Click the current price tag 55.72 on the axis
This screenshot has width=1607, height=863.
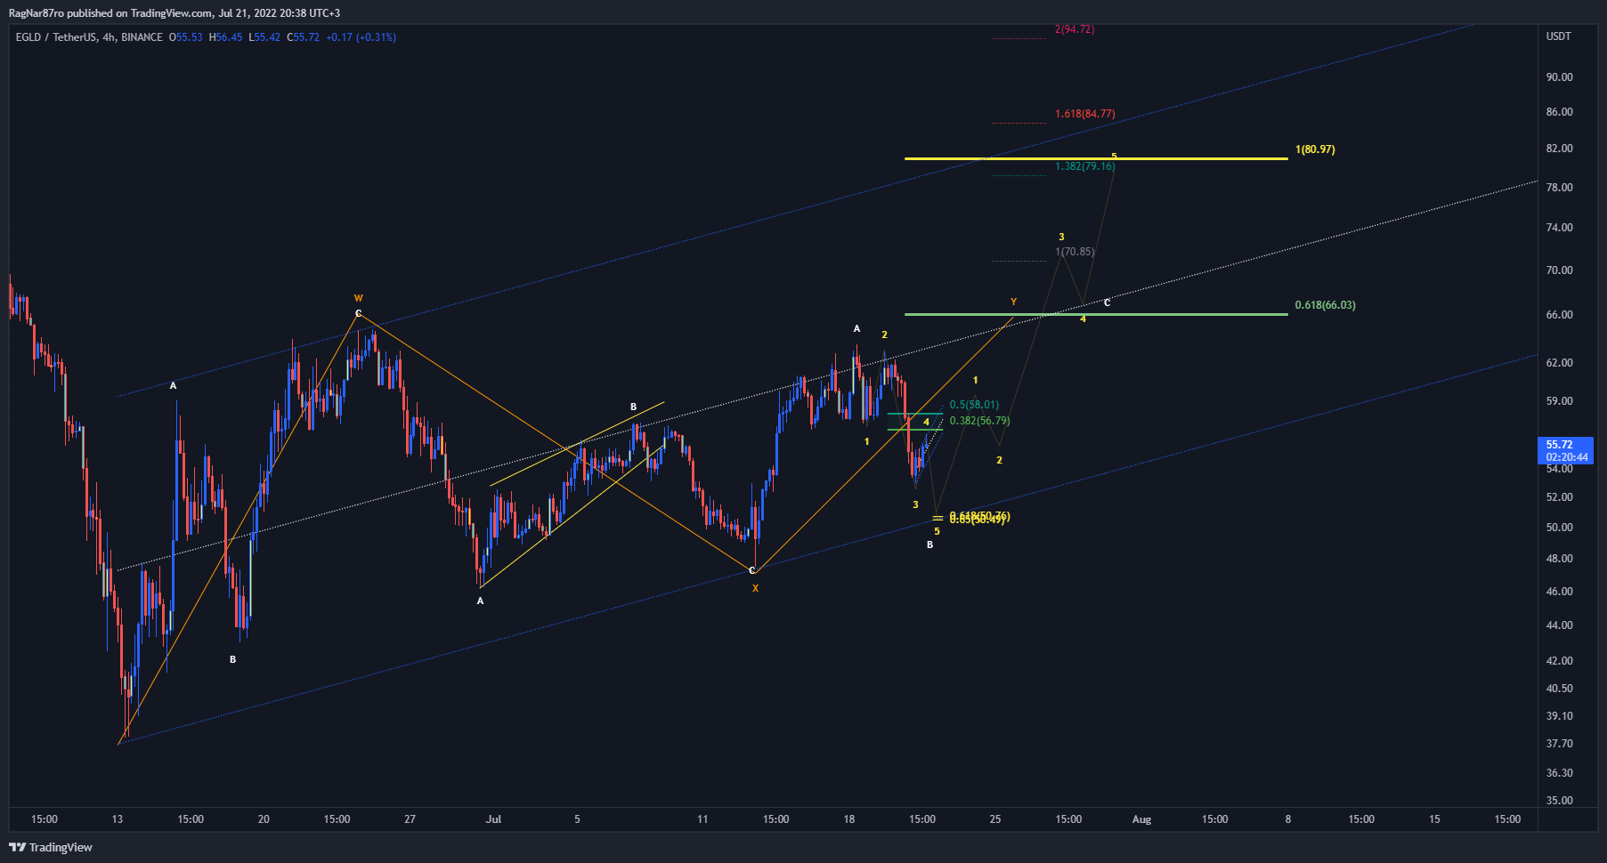click(1566, 450)
